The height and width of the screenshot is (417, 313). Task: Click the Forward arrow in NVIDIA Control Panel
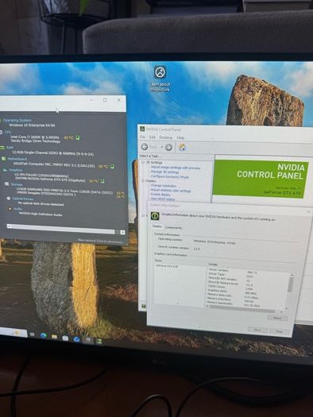click(x=168, y=147)
